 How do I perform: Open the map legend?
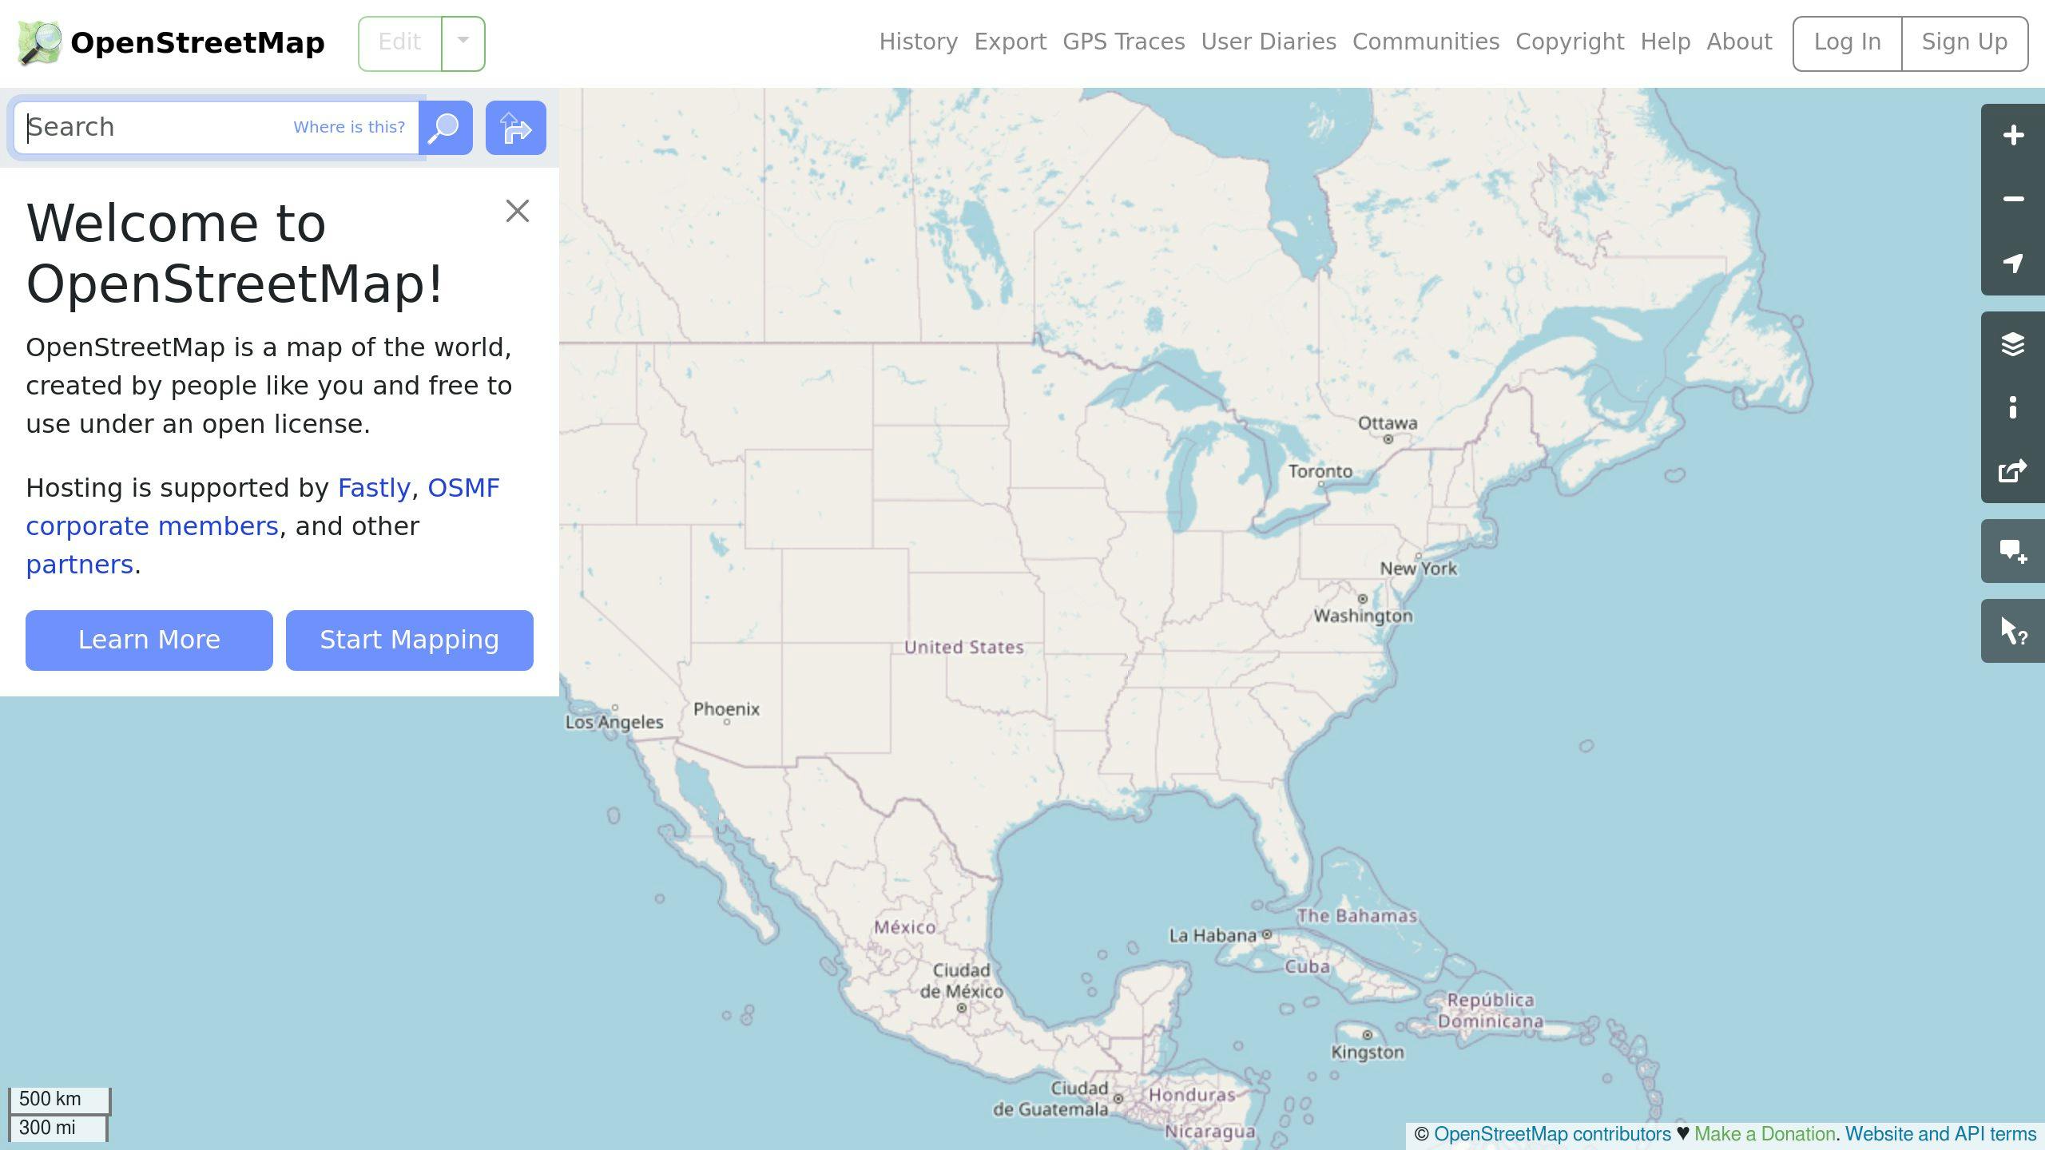2011,409
